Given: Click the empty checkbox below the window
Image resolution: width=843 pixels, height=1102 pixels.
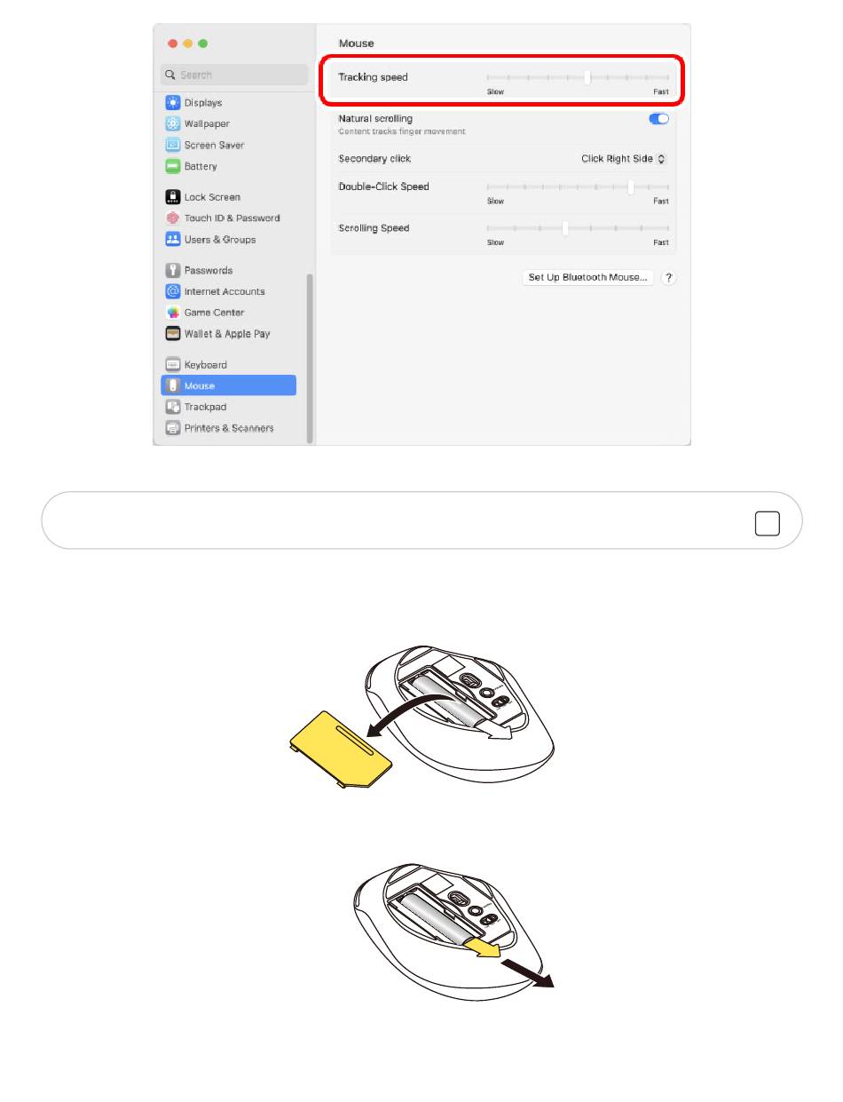Looking at the screenshot, I should [768, 525].
